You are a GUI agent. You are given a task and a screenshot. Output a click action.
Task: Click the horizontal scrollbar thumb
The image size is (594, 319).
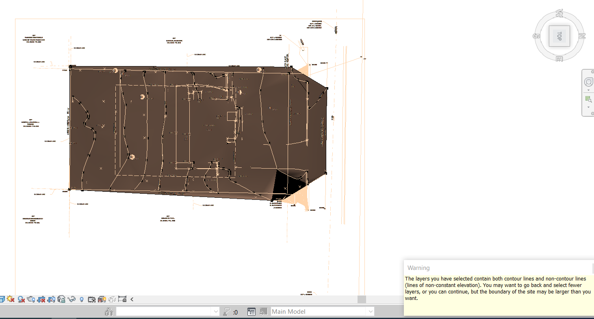point(362,299)
